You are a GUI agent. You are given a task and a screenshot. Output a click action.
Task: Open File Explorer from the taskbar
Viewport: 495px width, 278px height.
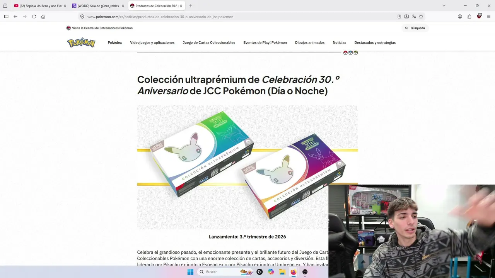282,272
